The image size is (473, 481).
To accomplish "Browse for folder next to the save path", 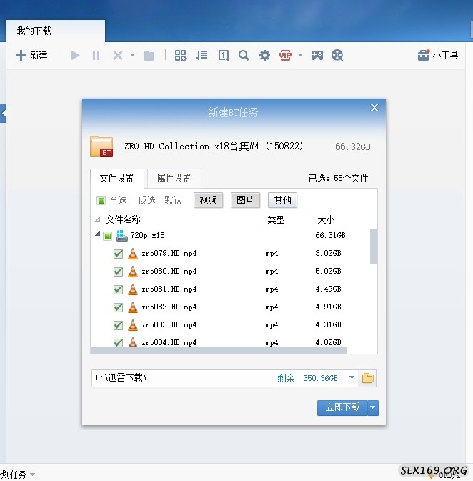I will (x=368, y=378).
